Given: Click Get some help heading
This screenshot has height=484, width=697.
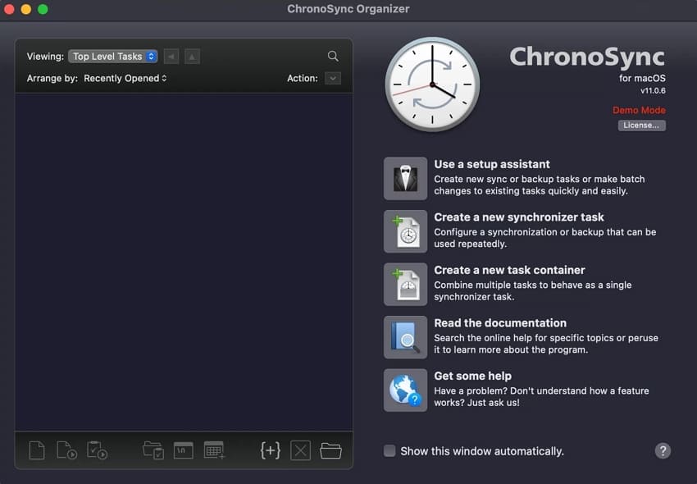Looking at the screenshot, I should 472,376.
